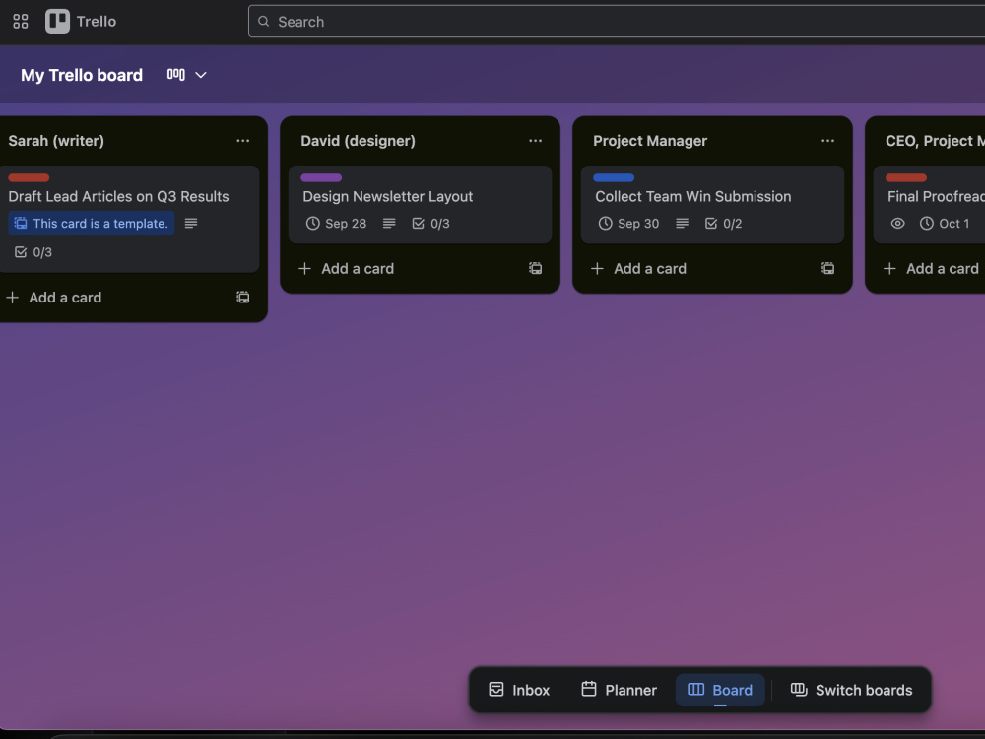Add a card to the CEO list
985x739 pixels.
click(x=931, y=268)
